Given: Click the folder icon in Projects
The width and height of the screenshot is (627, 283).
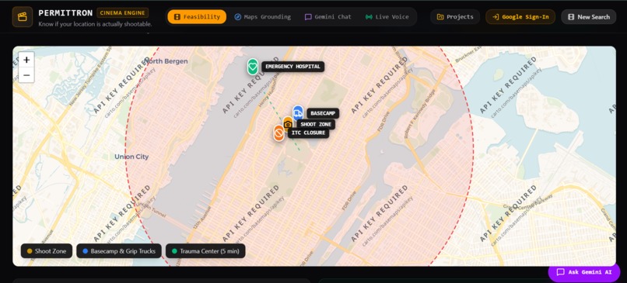Looking at the screenshot, I should coord(440,17).
